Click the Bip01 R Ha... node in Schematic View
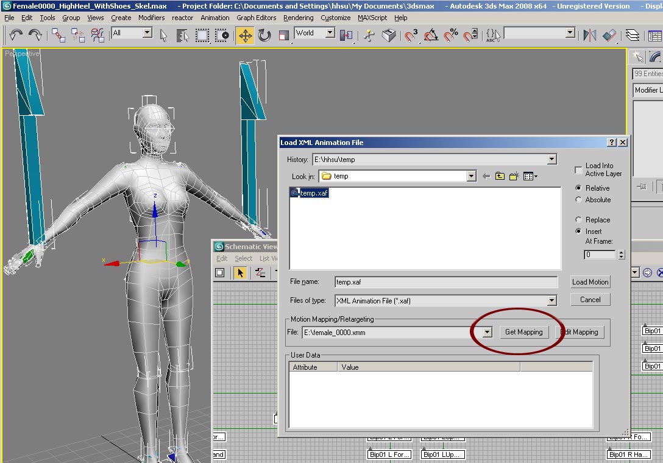This screenshot has width=663, height=463. click(x=628, y=454)
